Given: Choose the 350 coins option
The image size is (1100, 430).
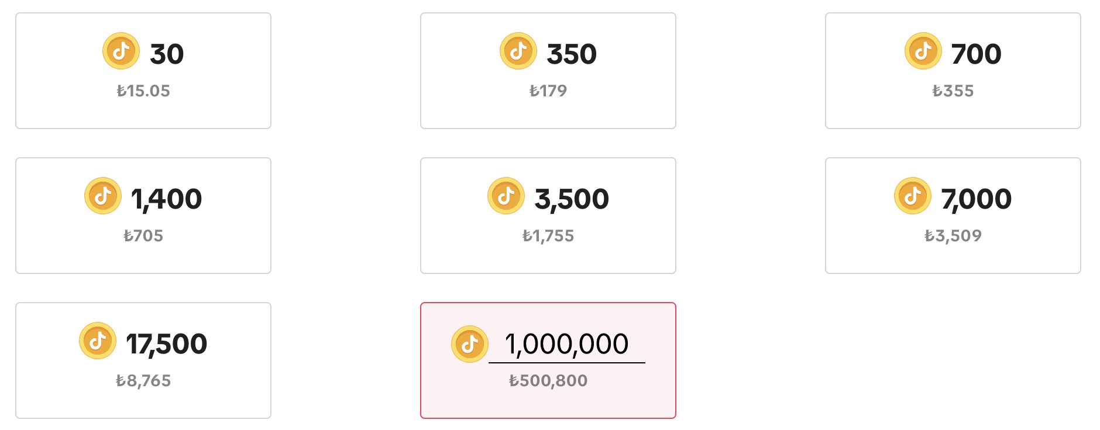Looking at the screenshot, I should [x=548, y=71].
